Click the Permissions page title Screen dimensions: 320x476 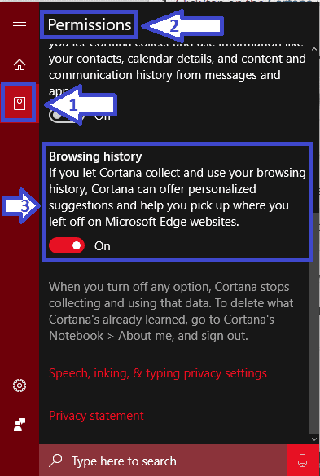(90, 25)
